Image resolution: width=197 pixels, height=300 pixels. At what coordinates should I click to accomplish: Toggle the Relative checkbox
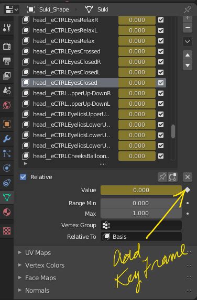click(x=23, y=177)
